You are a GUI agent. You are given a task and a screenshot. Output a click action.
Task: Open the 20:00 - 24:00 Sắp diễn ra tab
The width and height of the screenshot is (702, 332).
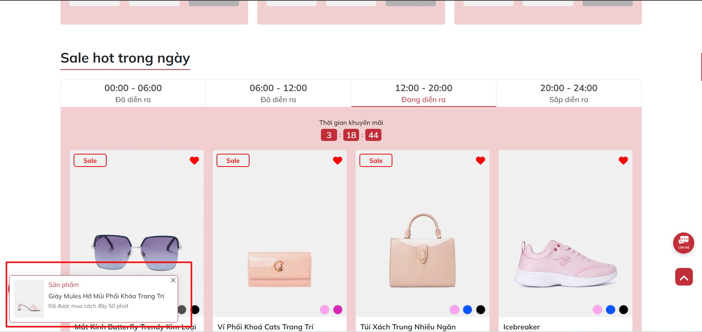click(x=569, y=93)
